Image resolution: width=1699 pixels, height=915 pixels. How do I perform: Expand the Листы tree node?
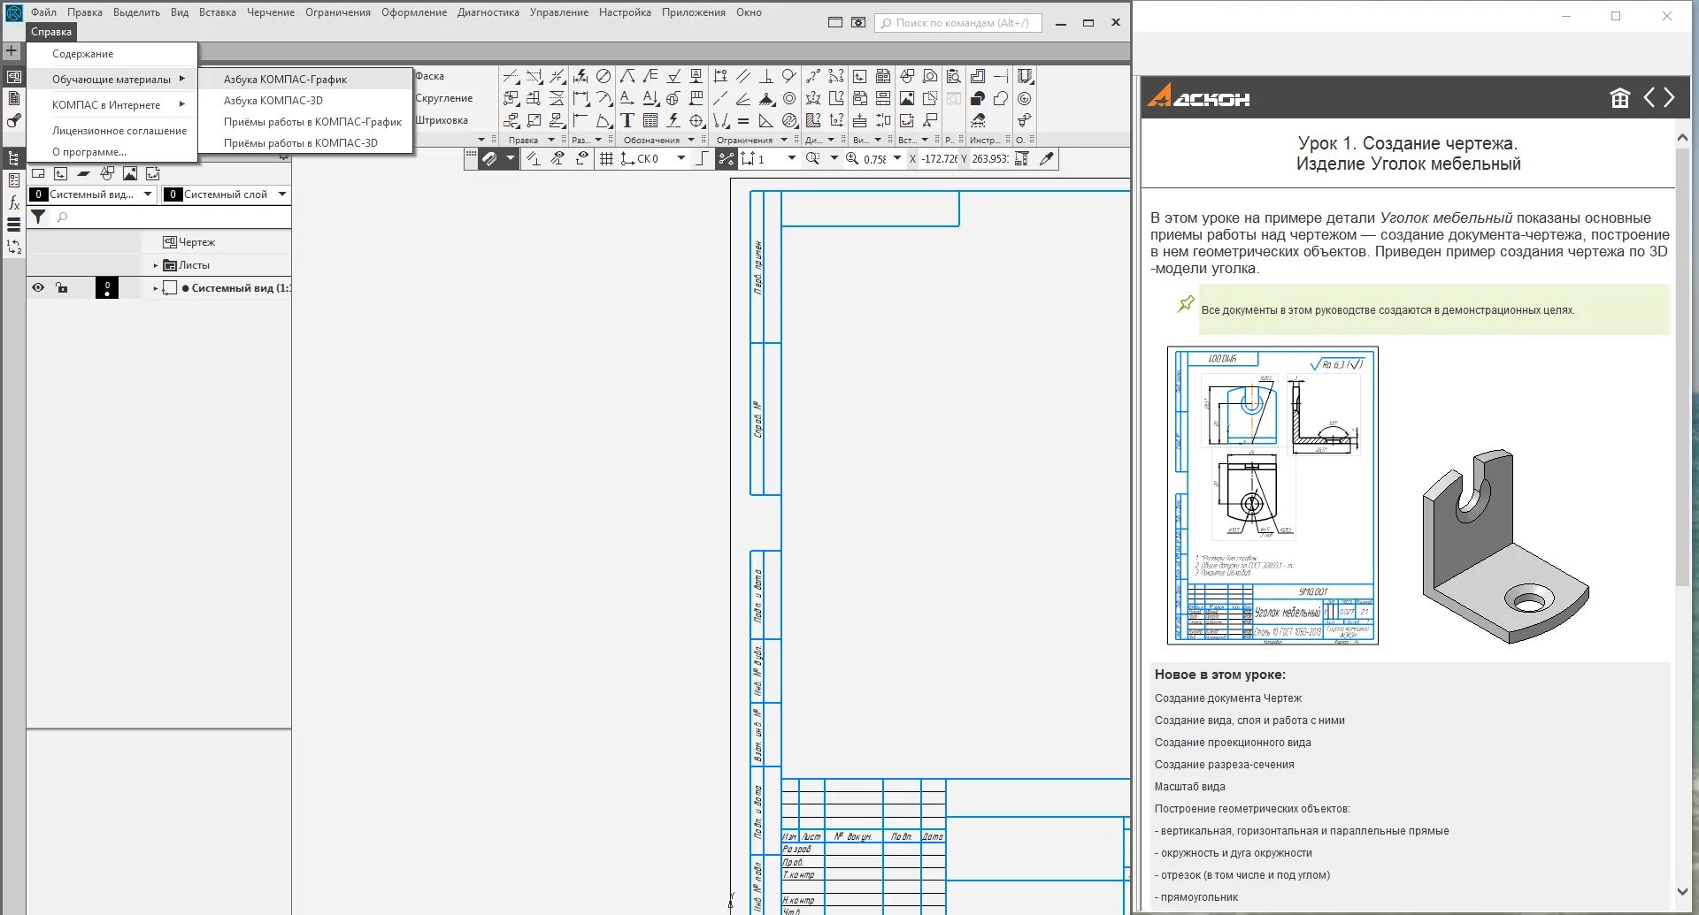click(x=156, y=265)
